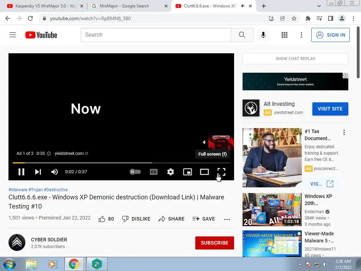Focus the YouTube Search box
Viewport: 361px width, 271px height.
(156, 35)
